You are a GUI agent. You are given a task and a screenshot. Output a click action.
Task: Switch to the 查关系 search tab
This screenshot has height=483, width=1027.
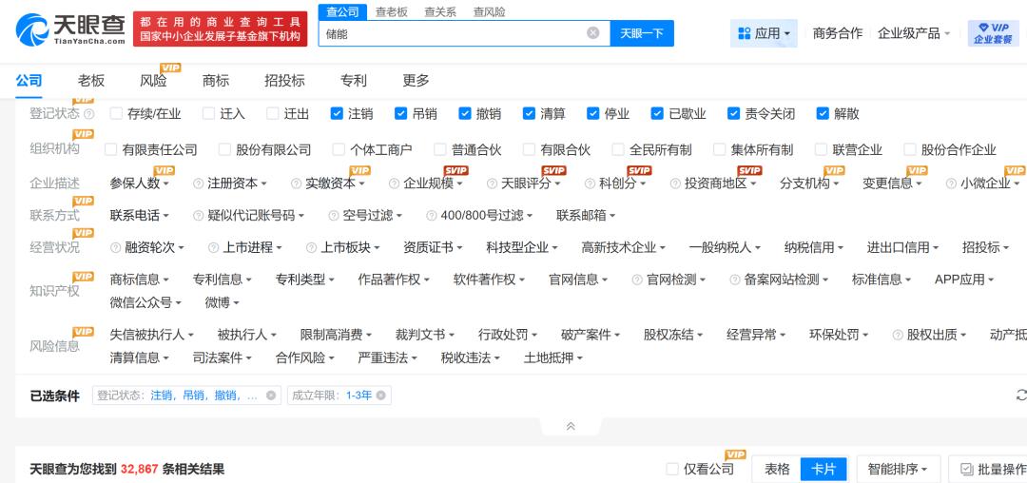point(440,11)
